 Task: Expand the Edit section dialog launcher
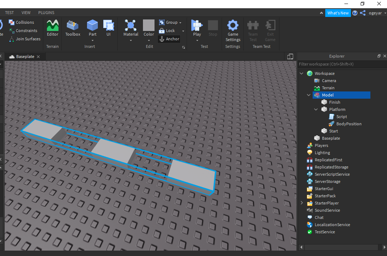pos(183,47)
